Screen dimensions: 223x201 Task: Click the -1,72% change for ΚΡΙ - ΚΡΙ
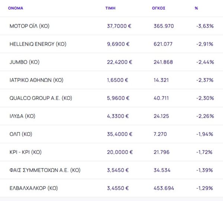coord(204,152)
